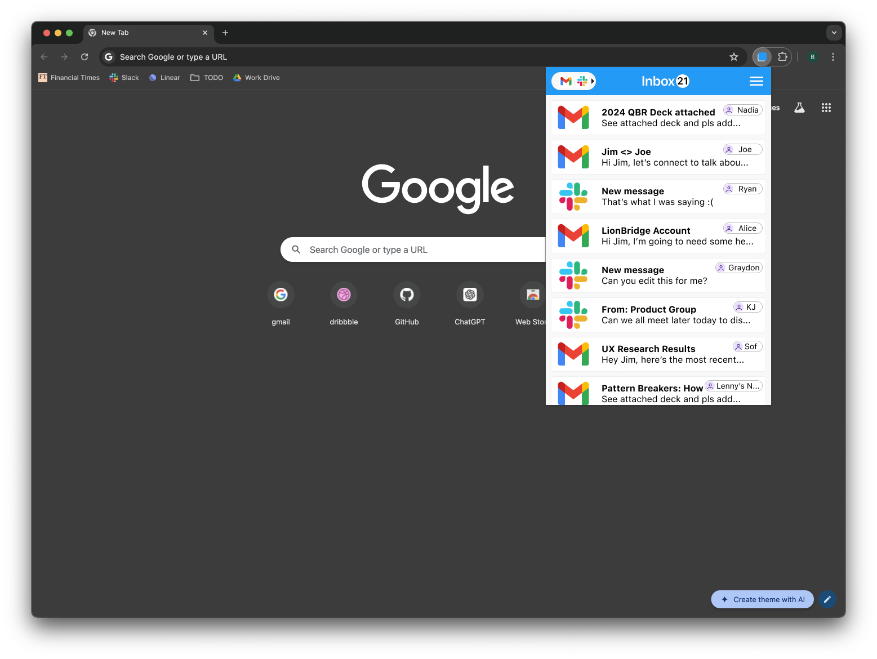Screen dimensions: 877x659
Task: Click the Google search box
Action: [x=413, y=250]
